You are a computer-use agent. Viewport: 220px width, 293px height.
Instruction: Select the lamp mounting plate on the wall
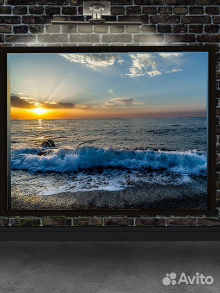97,8
